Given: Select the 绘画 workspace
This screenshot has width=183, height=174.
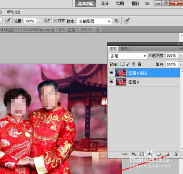Looking at the screenshot, I should click(x=120, y=3).
